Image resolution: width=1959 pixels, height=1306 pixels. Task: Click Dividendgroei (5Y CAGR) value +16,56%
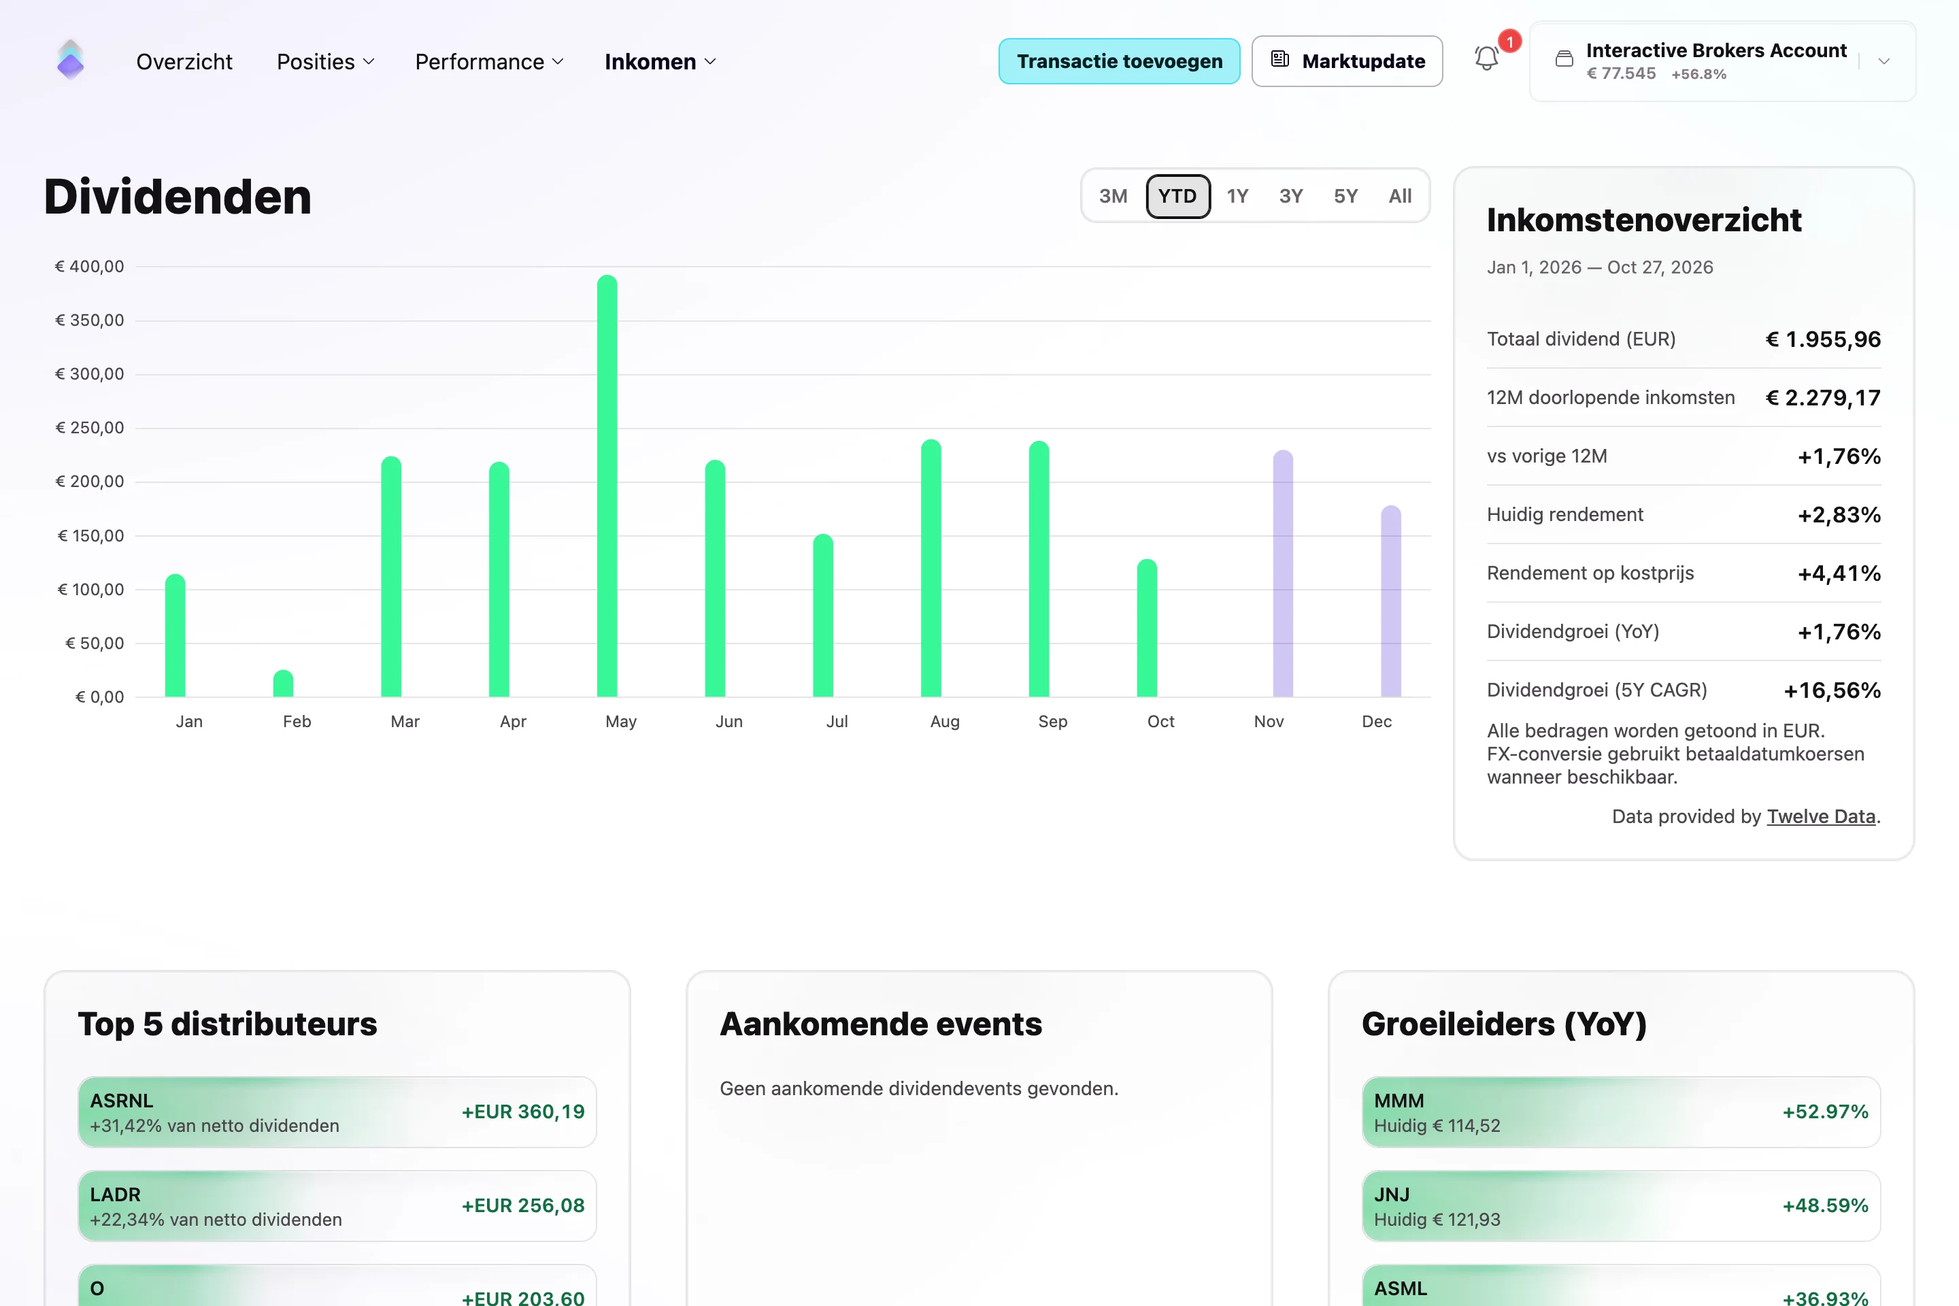[1832, 690]
